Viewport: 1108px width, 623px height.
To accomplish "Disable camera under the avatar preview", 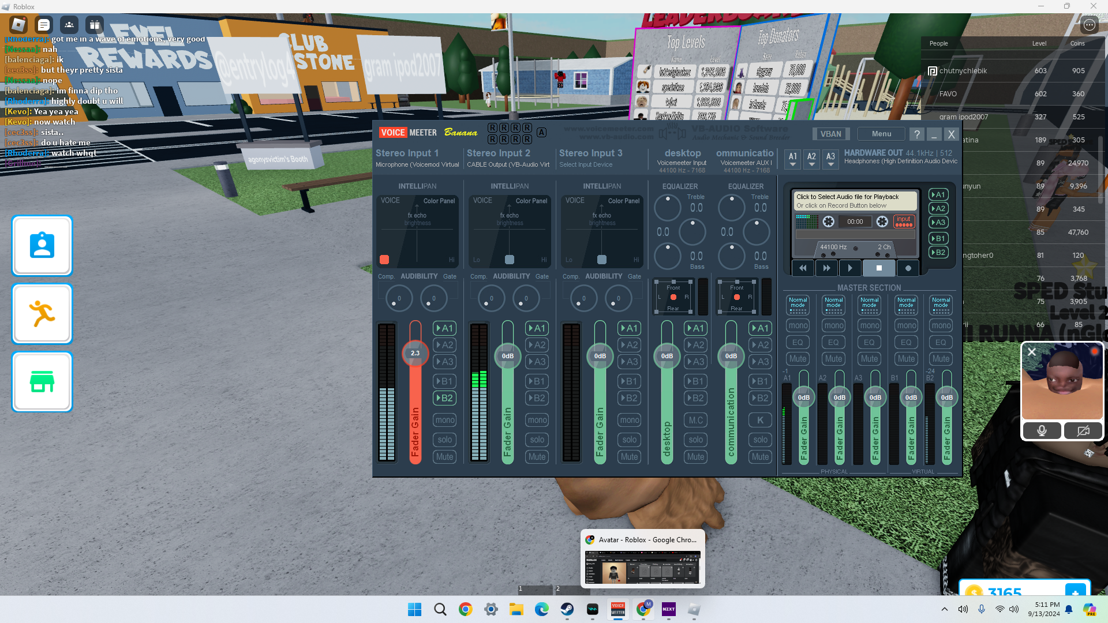I will pyautogui.click(x=1083, y=430).
